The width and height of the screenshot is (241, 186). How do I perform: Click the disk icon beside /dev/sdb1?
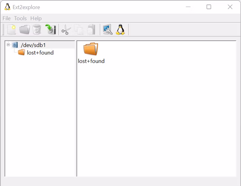(15, 45)
